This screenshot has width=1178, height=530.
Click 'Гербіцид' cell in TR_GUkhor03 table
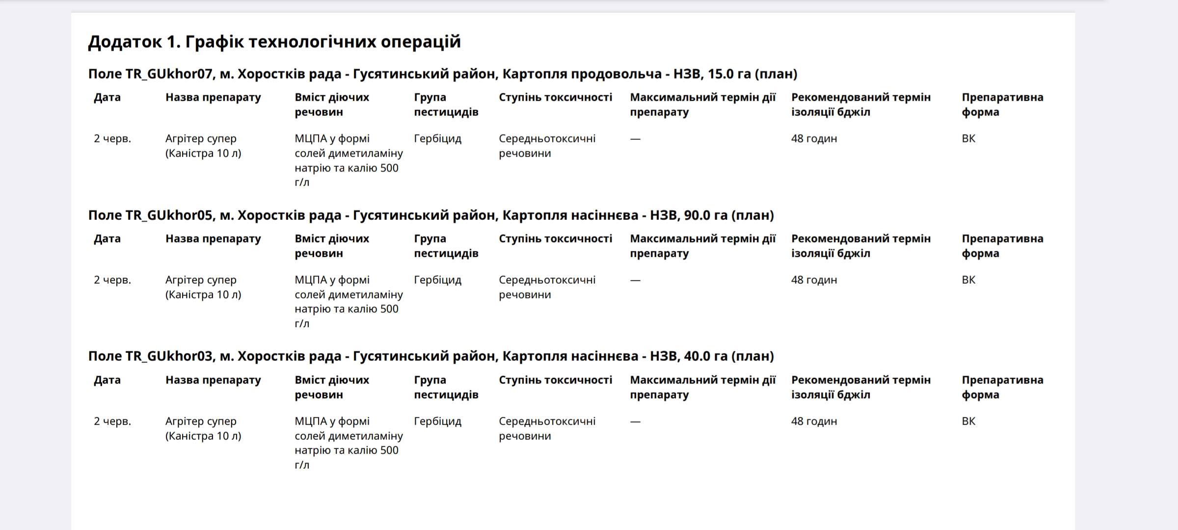(x=437, y=422)
